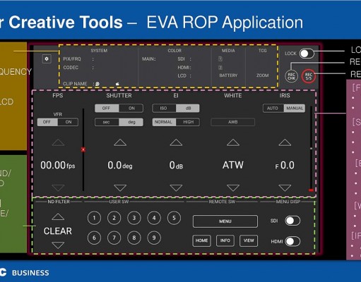Click the HOME remote button
The height and width of the screenshot is (282, 361).
pos(201,240)
